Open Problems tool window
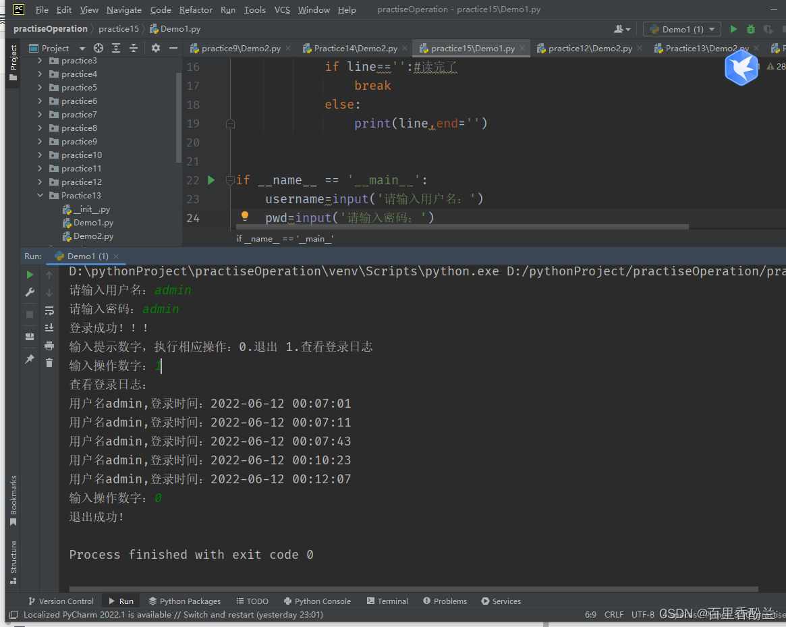This screenshot has width=786, height=627. (x=445, y=601)
